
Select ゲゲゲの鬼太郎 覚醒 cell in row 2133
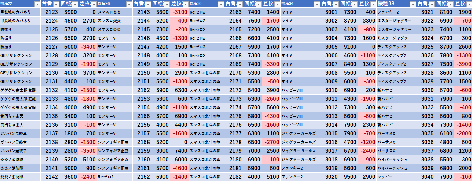tap(20, 99)
